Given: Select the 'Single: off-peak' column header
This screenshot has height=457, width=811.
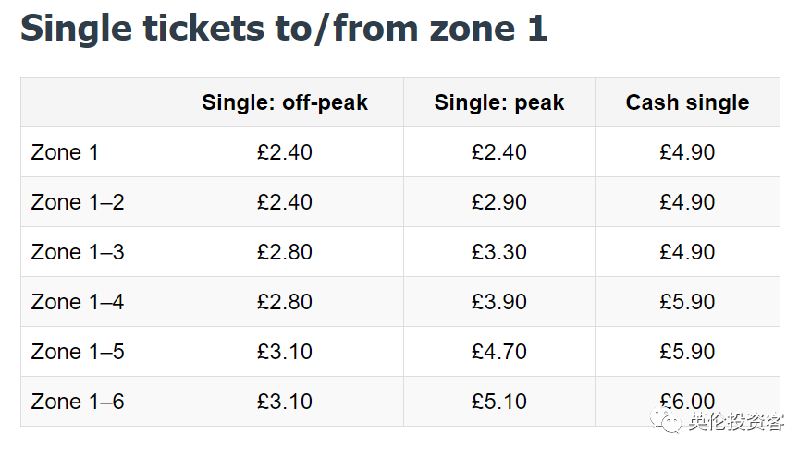Looking at the screenshot, I should point(285,102).
